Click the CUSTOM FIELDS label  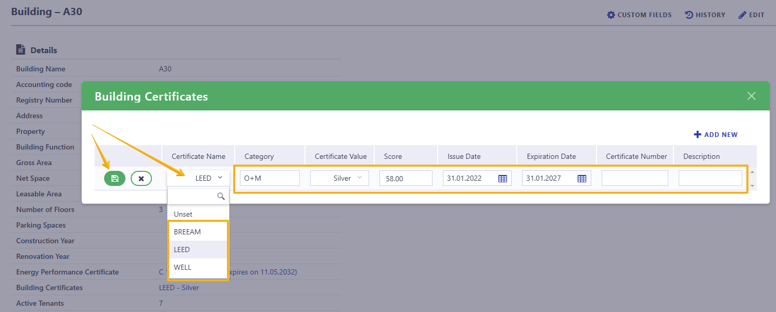tap(644, 15)
